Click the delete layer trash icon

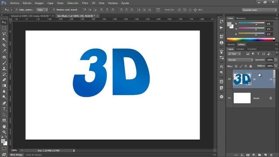pyautogui.click(x=271, y=155)
